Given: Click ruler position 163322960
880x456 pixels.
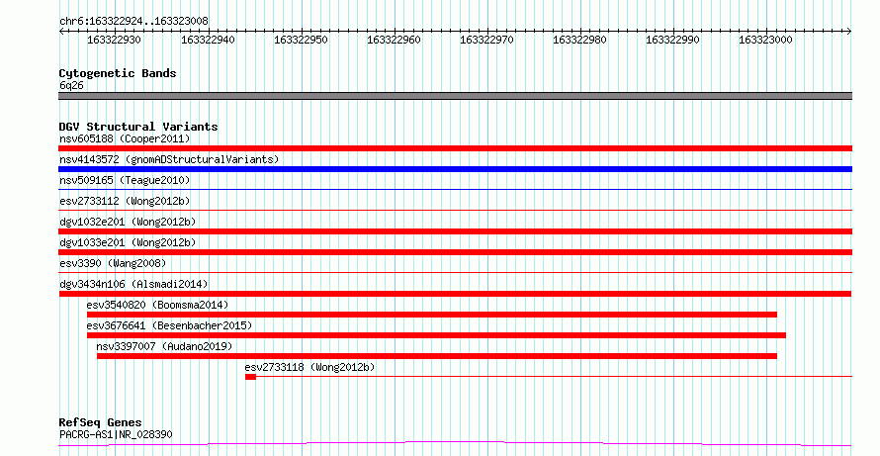Looking at the screenshot, I should pyautogui.click(x=394, y=40).
